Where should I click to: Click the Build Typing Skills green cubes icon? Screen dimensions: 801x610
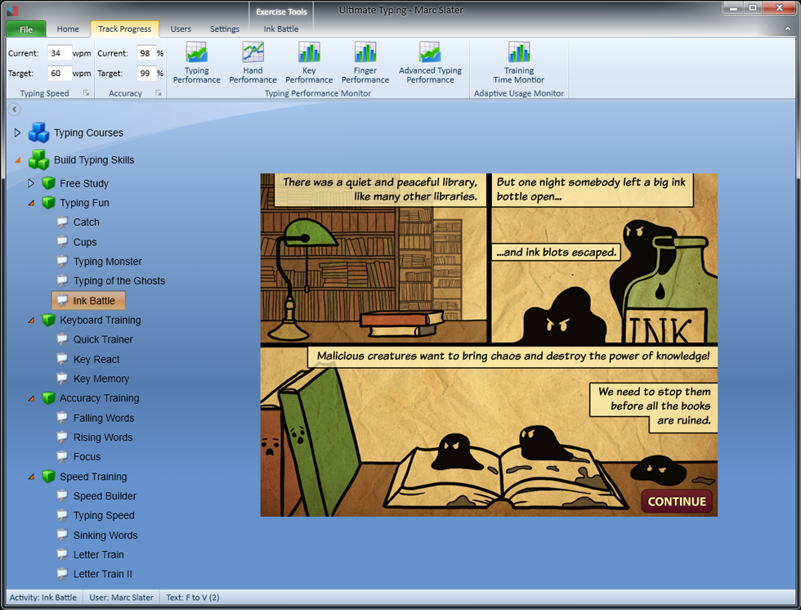[x=38, y=159]
